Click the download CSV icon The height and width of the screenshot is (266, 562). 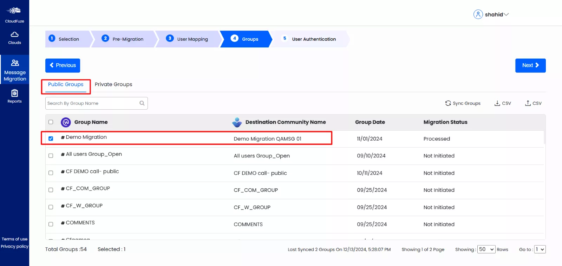497,103
